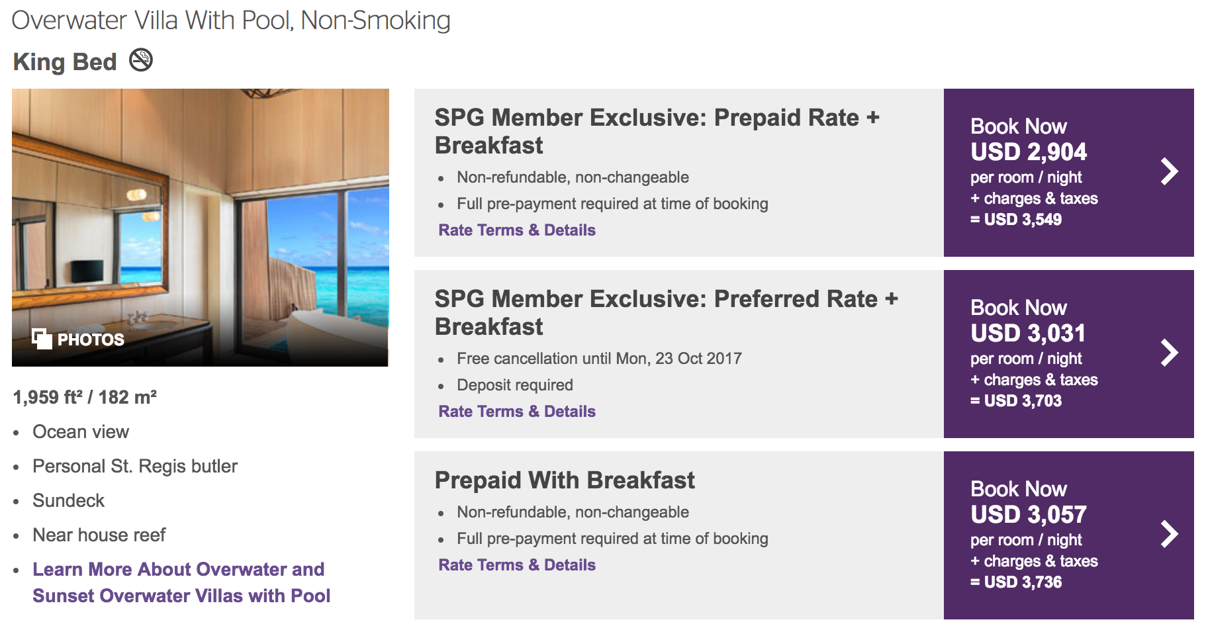Click the SPG Preferred Rate + Breakfast heading
This screenshot has height=630, width=1206.
click(x=666, y=312)
